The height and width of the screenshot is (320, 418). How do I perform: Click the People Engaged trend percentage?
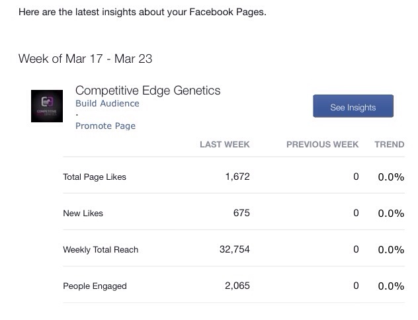tap(391, 286)
